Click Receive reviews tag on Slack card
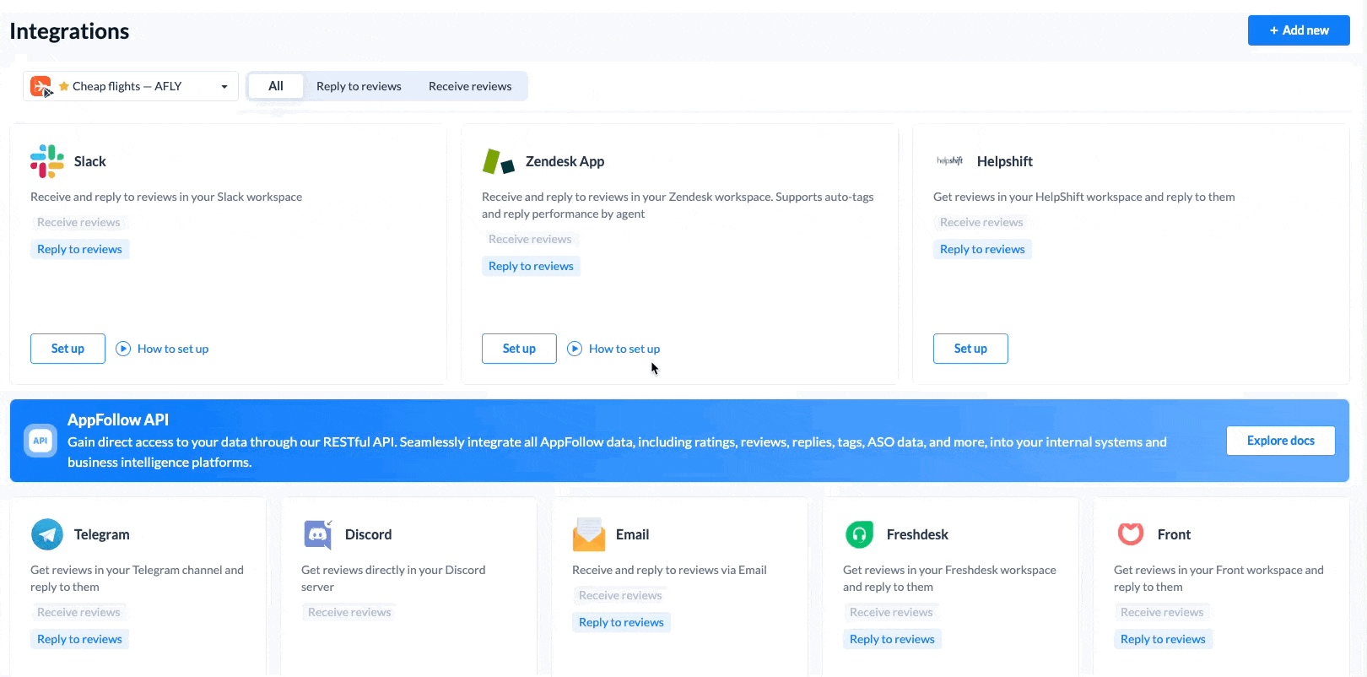 [x=78, y=222]
